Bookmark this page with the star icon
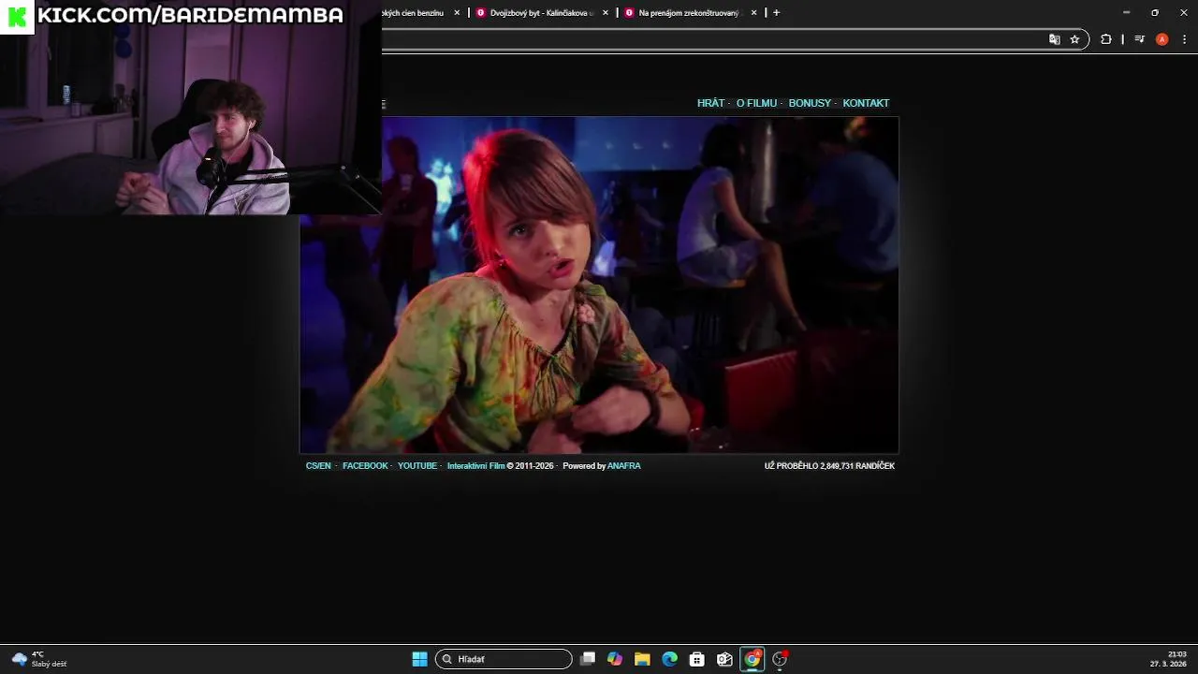 (1074, 39)
